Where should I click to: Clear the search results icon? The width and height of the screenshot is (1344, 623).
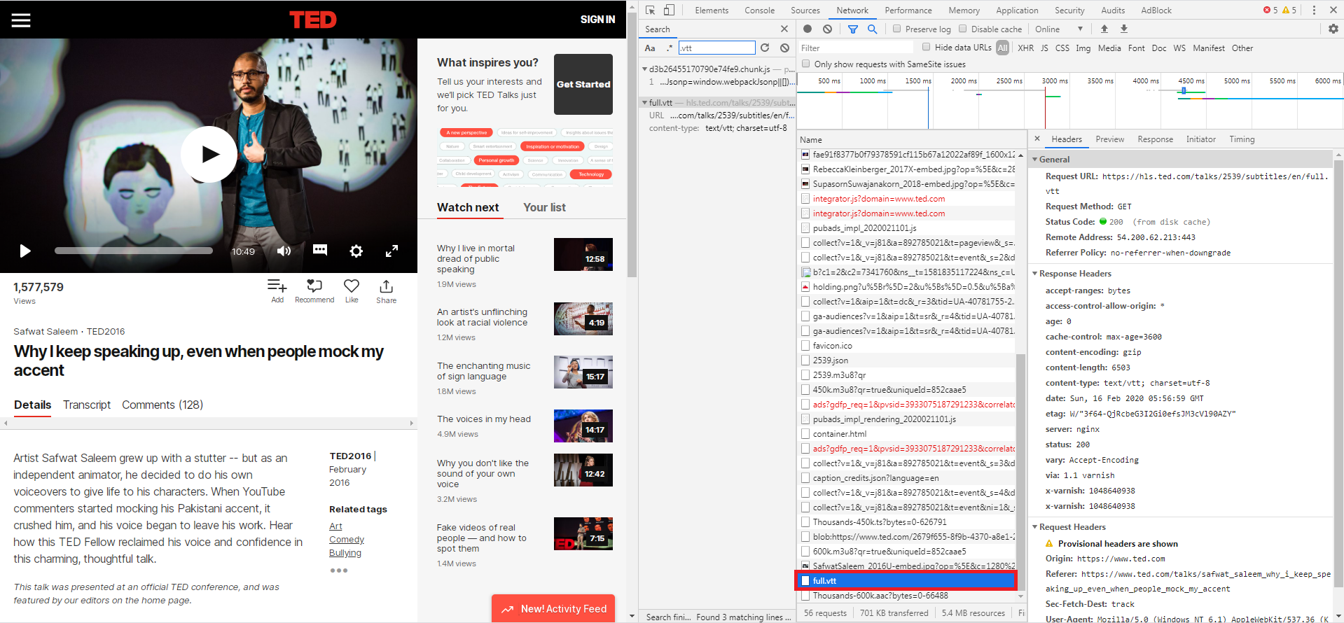click(785, 48)
